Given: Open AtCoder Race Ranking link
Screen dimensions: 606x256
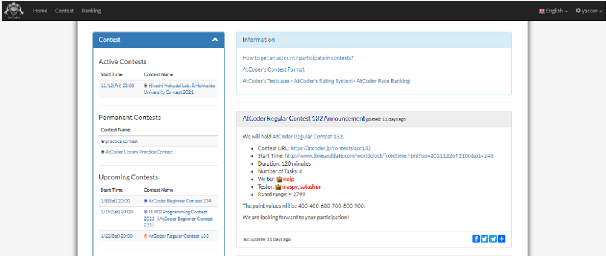Looking at the screenshot, I should [x=383, y=81].
